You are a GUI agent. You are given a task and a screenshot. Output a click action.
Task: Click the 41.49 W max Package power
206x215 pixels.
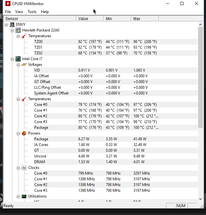(140, 139)
